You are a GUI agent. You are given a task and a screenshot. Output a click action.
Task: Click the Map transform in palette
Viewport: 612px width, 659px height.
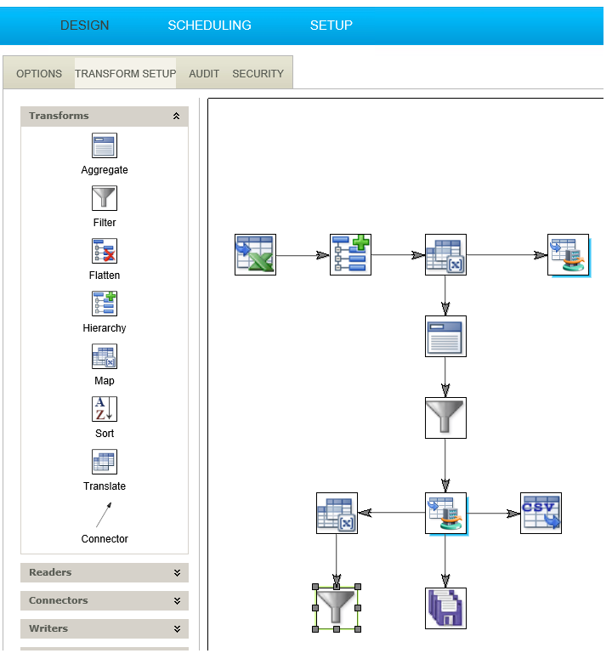click(x=105, y=357)
